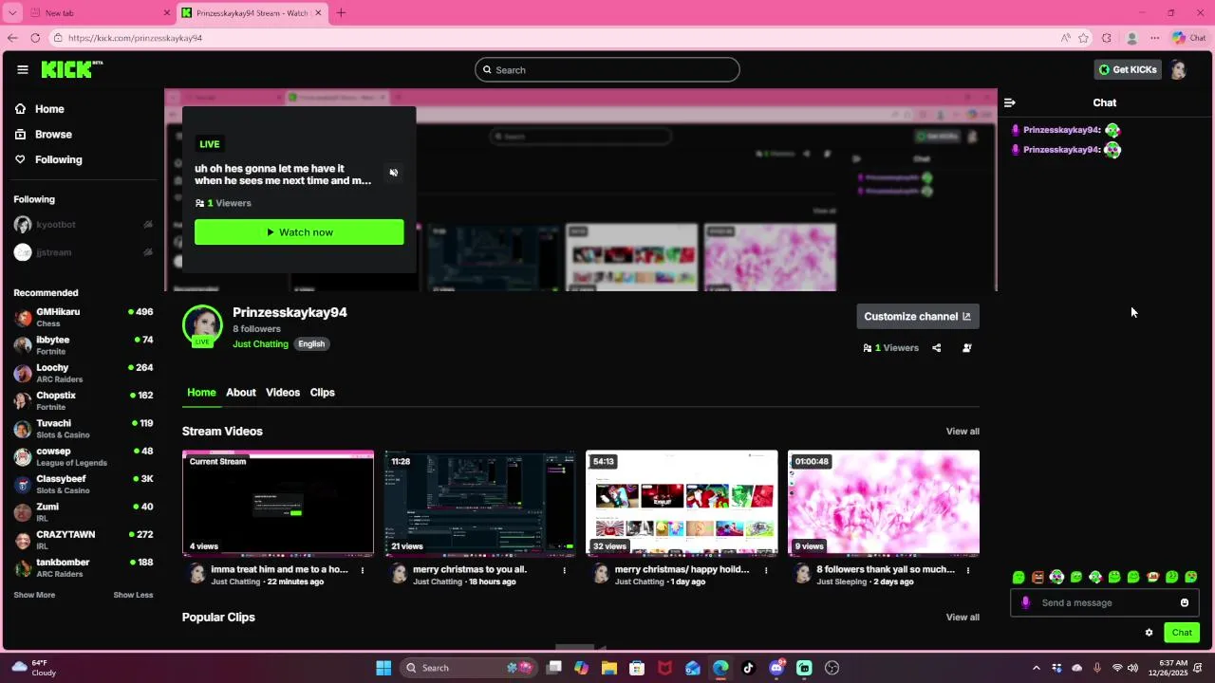
Task: Open the 11:28 merry christmas video thumbnail
Action: (479, 503)
